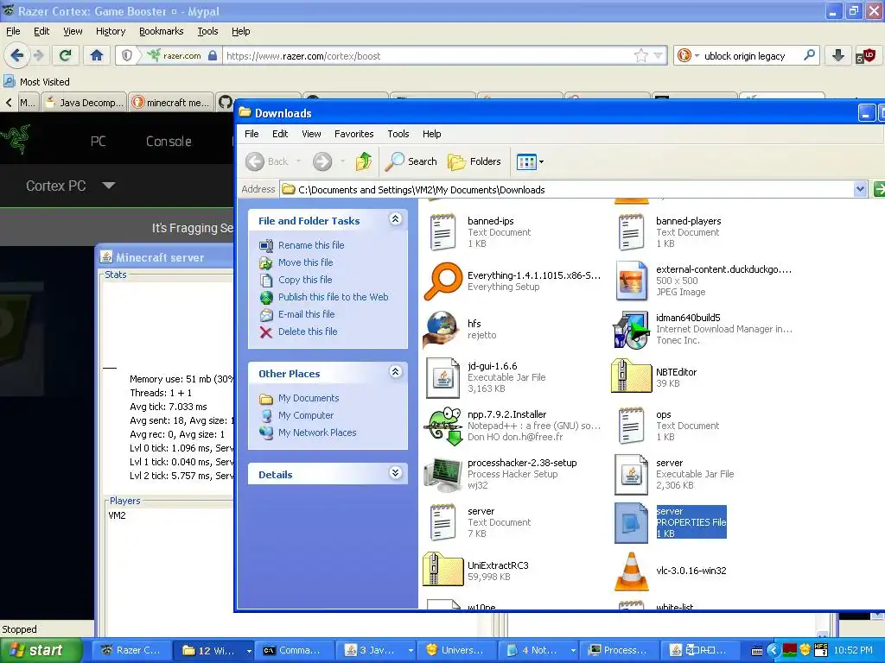
Task: Toggle the Folders pane in Explorer
Action: pyautogui.click(x=474, y=161)
